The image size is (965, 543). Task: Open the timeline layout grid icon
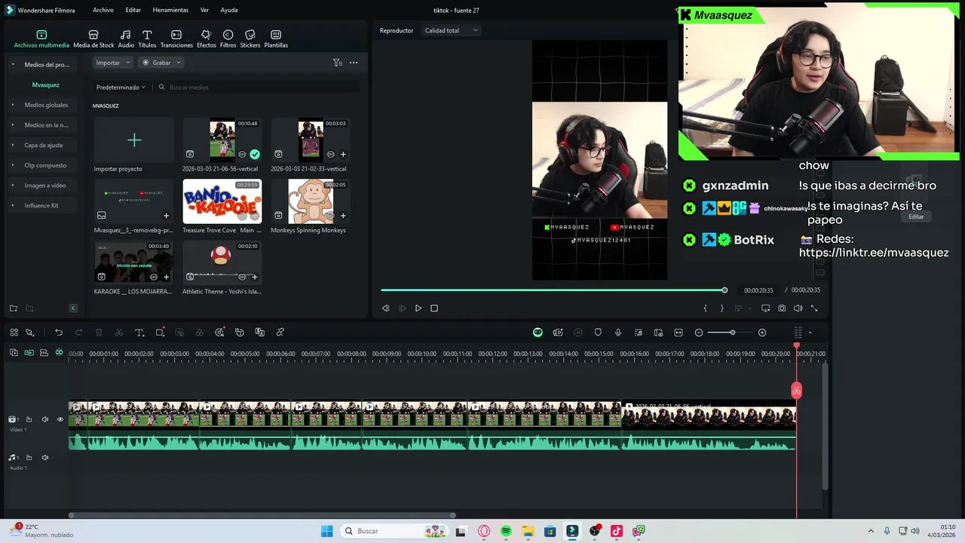tap(14, 333)
